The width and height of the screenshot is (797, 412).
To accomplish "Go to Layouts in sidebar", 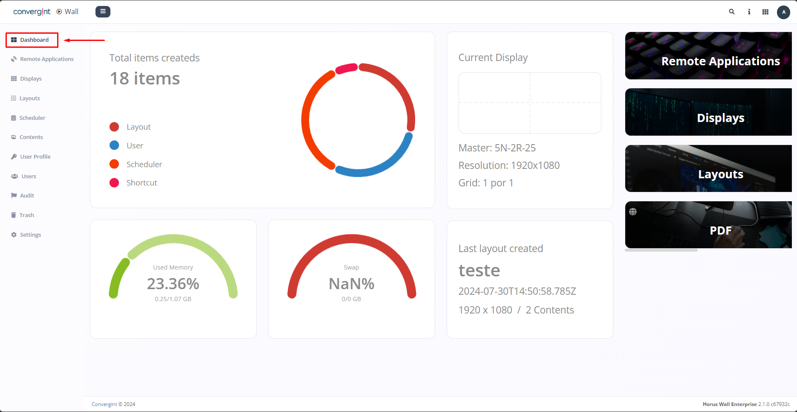I will pyautogui.click(x=29, y=99).
